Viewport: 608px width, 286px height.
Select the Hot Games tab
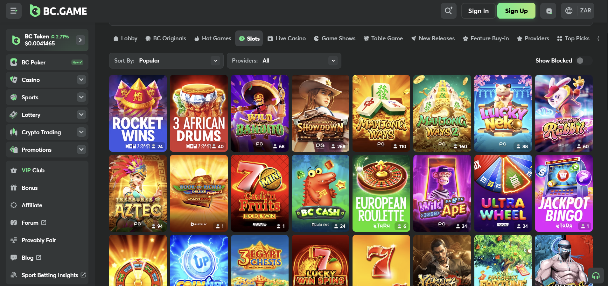coord(213,38)
